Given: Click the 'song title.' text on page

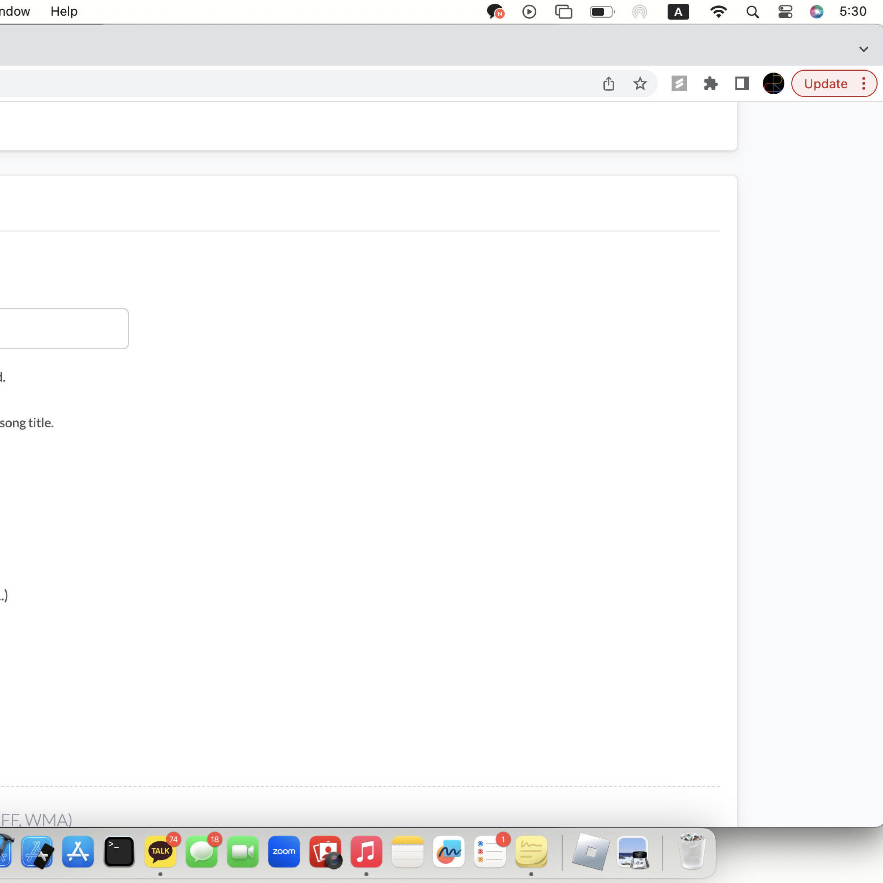Looking at the screenshot, I should coord(27,423).
